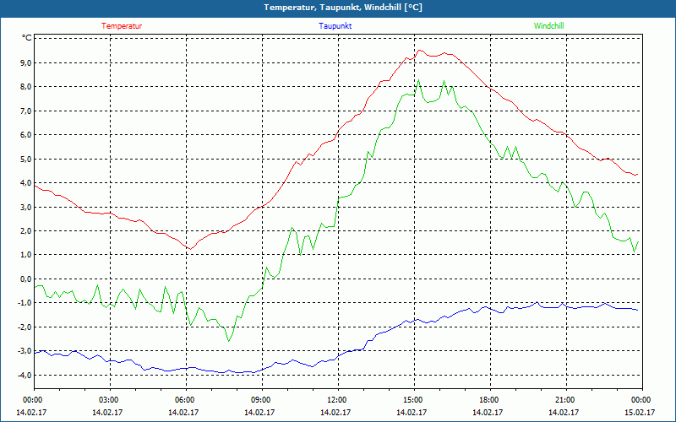The image size is (676, 422).
Task: Click the 06:00 time axis label
Action: 186,400
